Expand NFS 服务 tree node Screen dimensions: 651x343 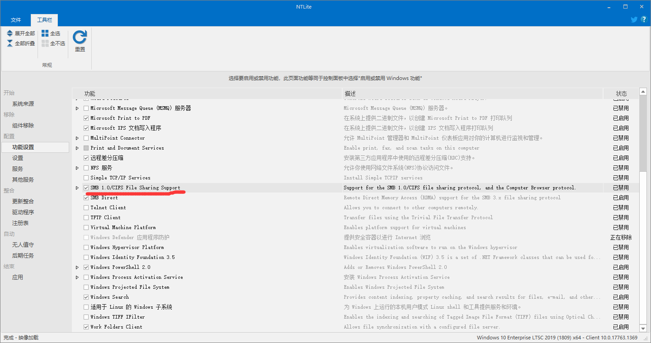point(77,168)
